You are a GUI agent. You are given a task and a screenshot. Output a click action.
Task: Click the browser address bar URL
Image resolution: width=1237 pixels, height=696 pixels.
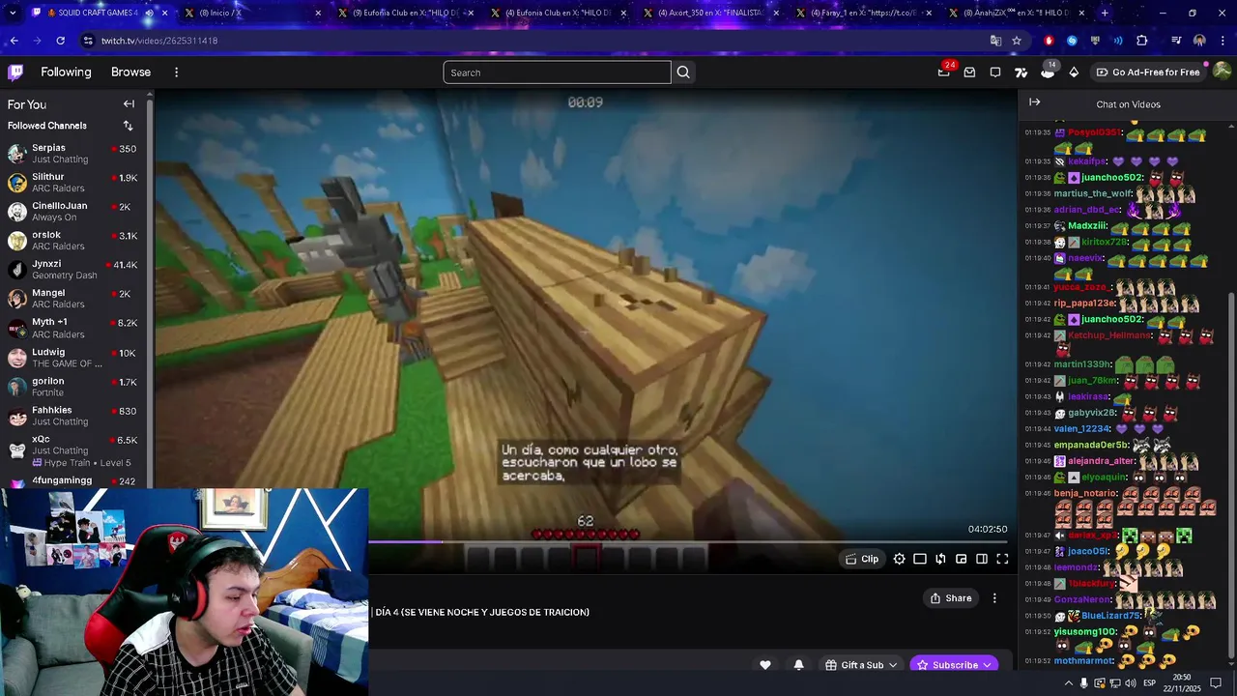[159, 41]
